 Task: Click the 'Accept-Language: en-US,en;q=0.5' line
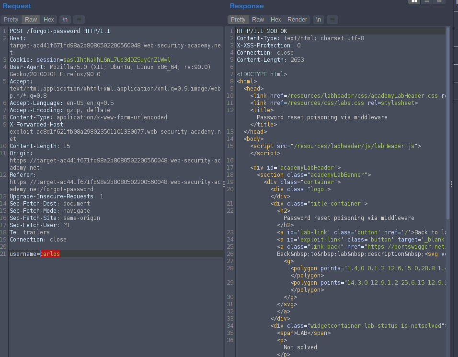(x=62, y=103)
